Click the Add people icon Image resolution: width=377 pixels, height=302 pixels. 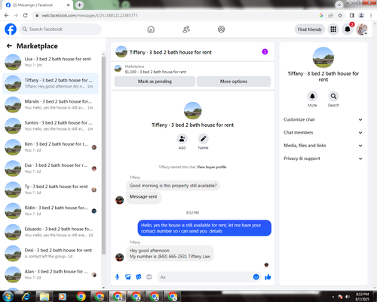pyautogui.click(x=182, y=139)
